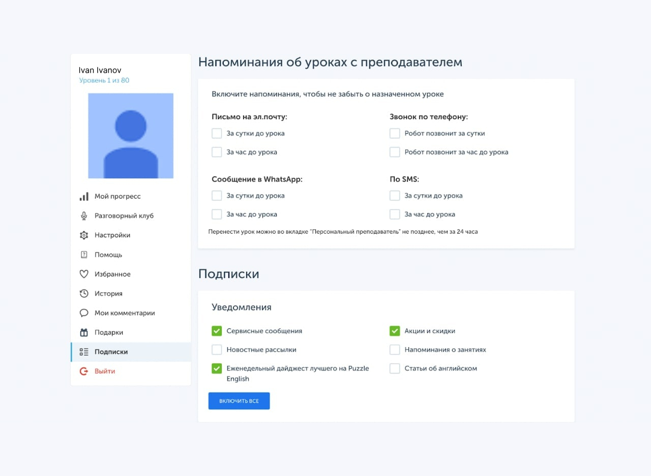Check Напоминания о занятиях checkbox

point(395,350)
